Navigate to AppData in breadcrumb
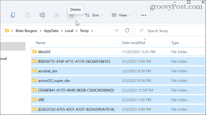This screenshot has width=206, height=115. [51, 31]
